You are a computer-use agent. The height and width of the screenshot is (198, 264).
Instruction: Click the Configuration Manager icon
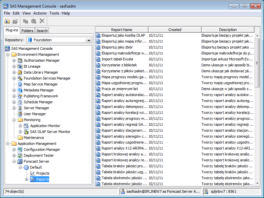pyautogui.click(x=20, y=149)
